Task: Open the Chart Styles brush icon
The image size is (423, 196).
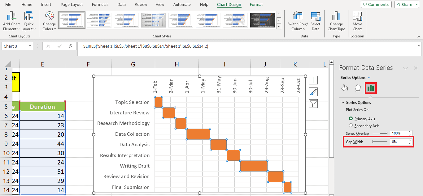Action: tap(313, 92)
